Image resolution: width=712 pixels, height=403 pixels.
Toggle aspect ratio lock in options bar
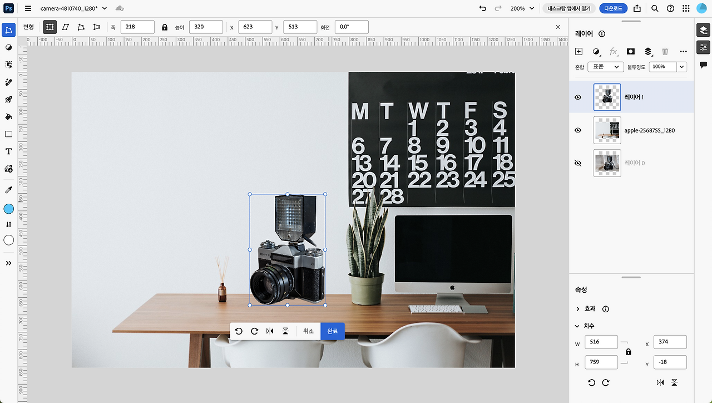(x=165, y=27)
